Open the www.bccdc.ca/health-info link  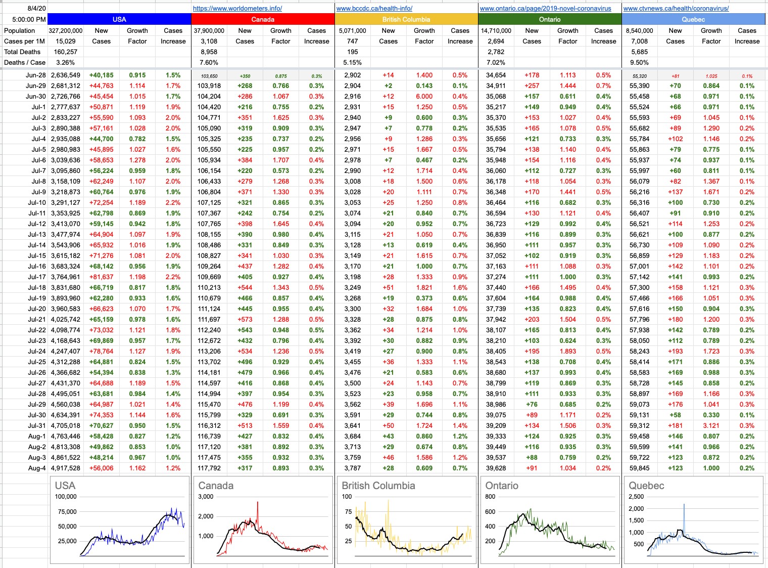(x=374, y=8)
